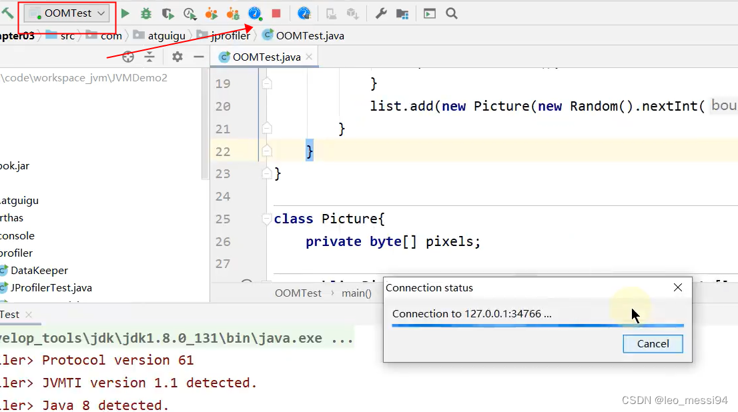Select 'DataKeeper' in the project tree
The width and height of the screenshot is (738, 412).
point(39,271)
